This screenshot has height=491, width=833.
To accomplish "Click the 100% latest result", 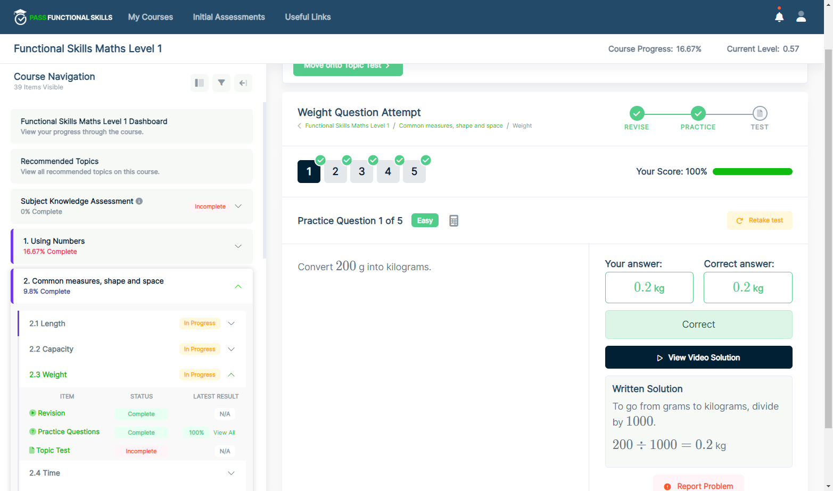I will coord(196,432).
